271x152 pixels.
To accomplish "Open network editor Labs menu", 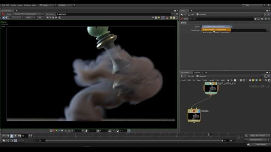I will 217,80.
